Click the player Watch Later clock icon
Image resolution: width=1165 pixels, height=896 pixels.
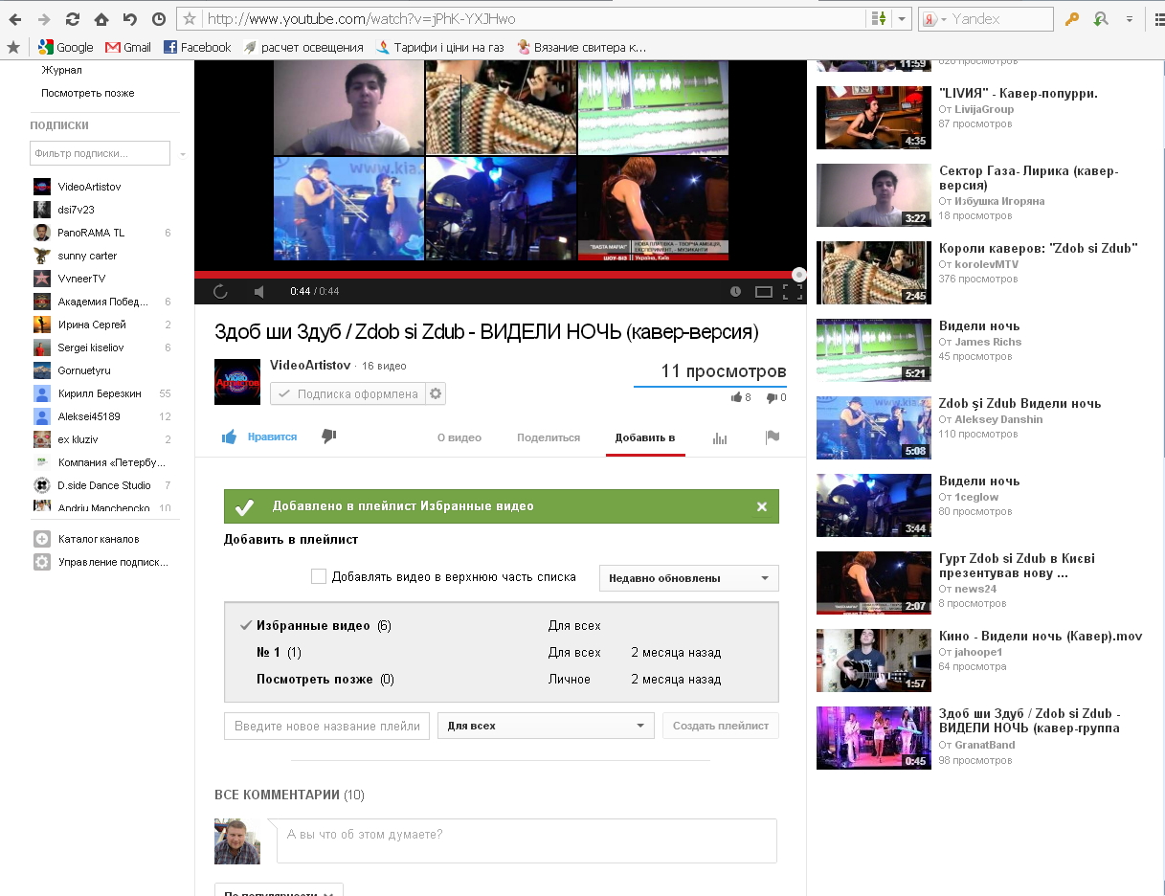point(735,291)
